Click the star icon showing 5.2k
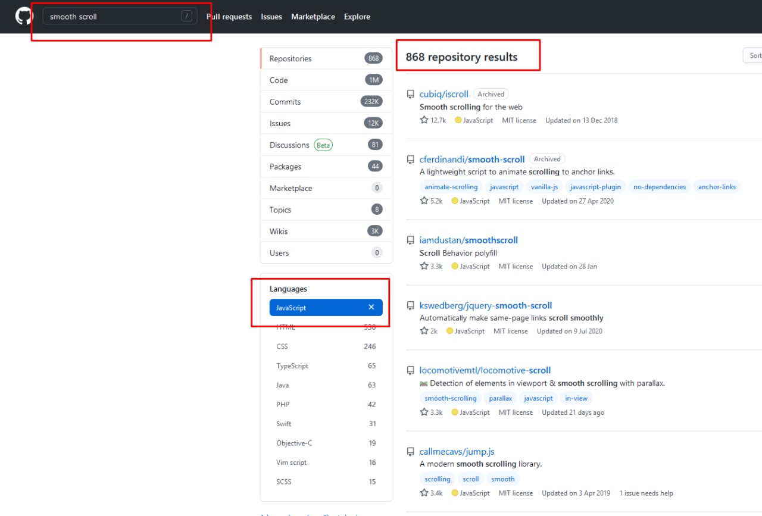The height and width of the screenshot is (516, 762). pyautogui.click(x=424, y=201)
